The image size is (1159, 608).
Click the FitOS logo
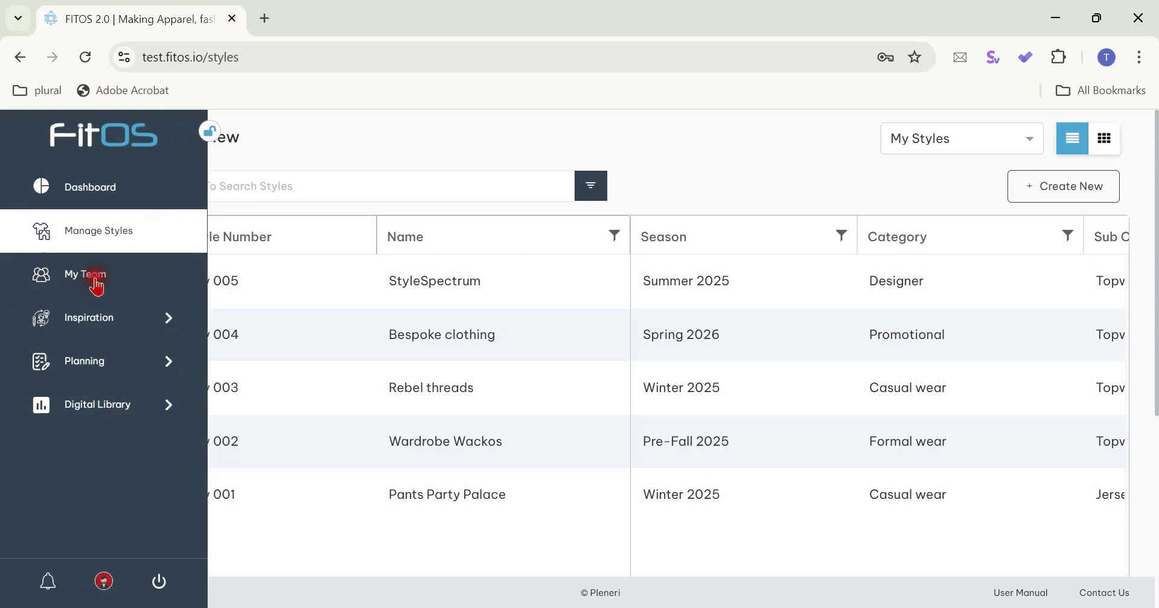pyautogui.click(x=104, y=135)
